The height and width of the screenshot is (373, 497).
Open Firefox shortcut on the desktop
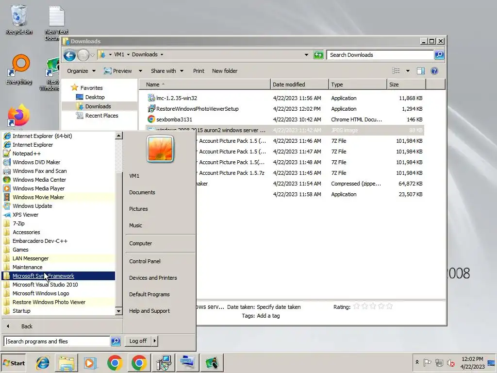18,116
